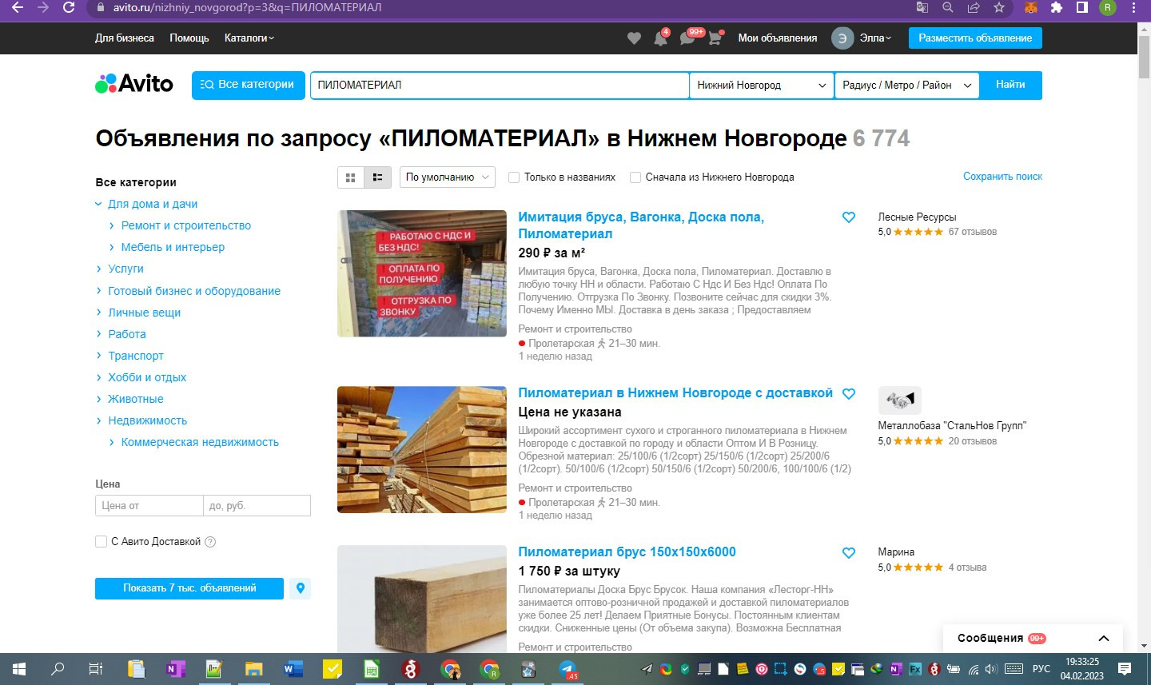Open seller 'Лесные Ресурсы' profile
Image resolution: width=1151 pixels, height=685 pixels.
pos(917,217)
